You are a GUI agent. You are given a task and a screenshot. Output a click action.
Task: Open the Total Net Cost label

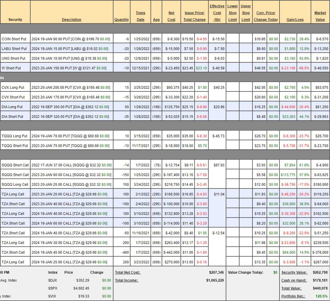[x=128, y=272]
